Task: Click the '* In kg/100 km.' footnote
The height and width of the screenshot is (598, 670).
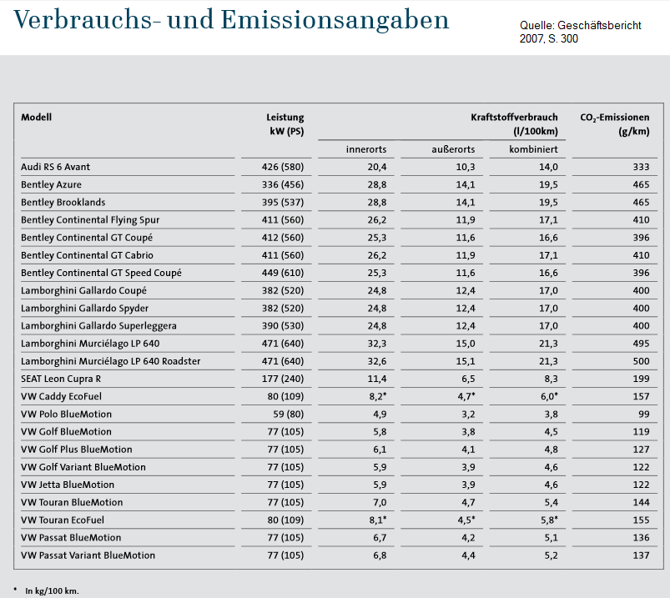Action: click(x=46, y=590)
